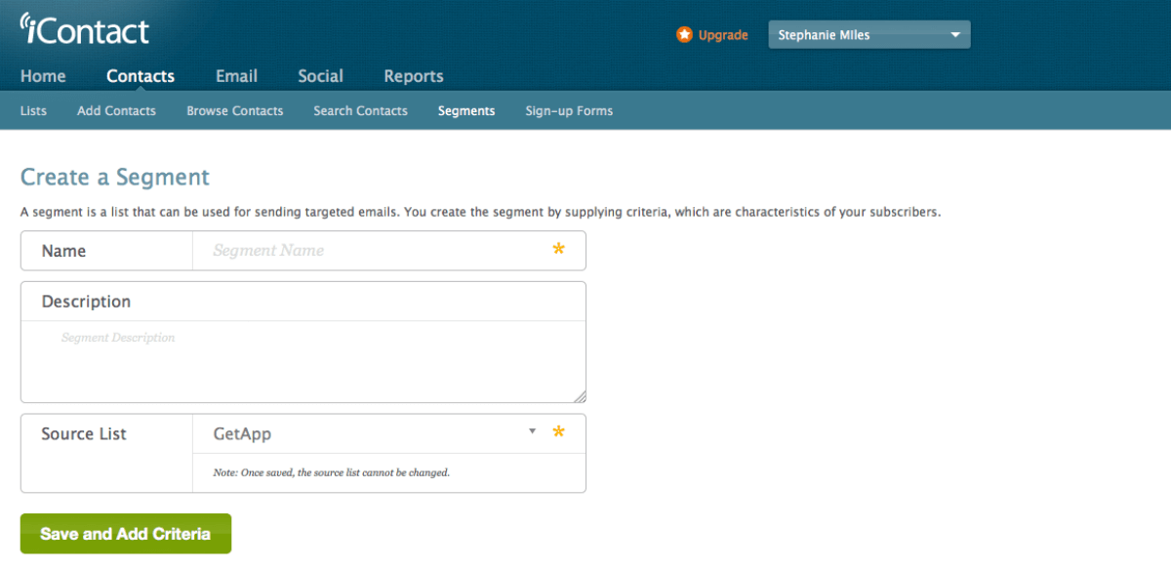Click the Upgrade star icon

click(x=683, y=34)
